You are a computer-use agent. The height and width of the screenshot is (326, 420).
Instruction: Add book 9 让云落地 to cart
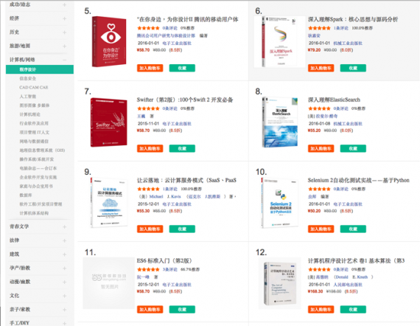(x=150, y=229)
